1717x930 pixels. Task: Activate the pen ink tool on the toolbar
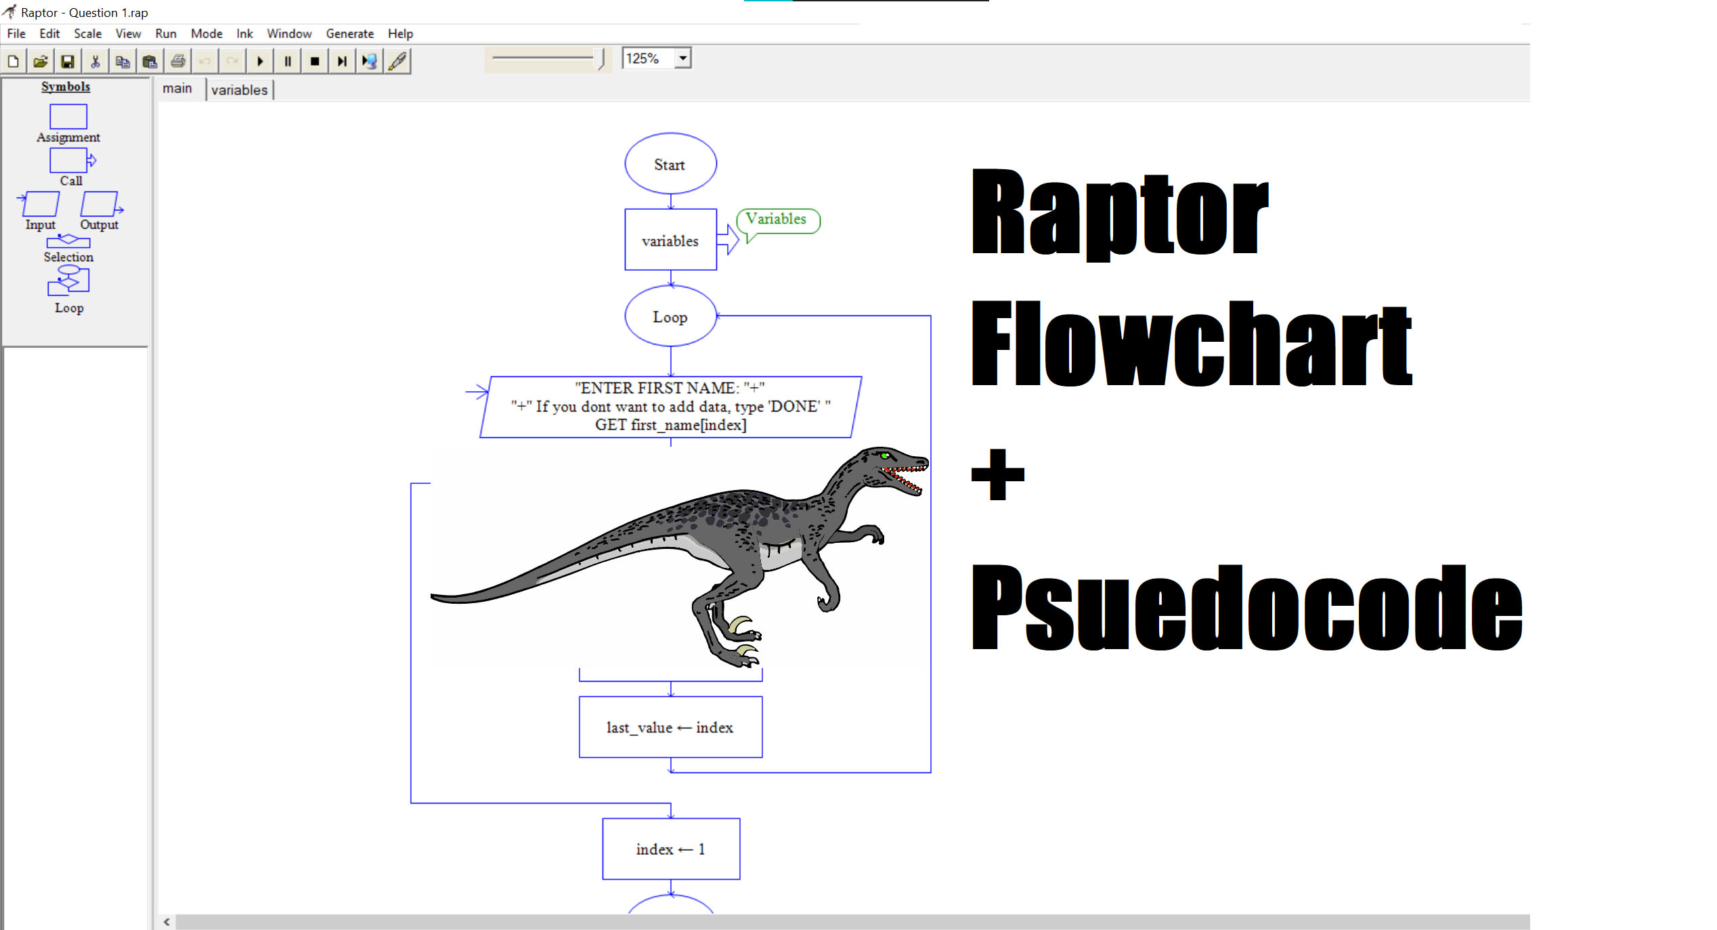click(x=397, y=61)
